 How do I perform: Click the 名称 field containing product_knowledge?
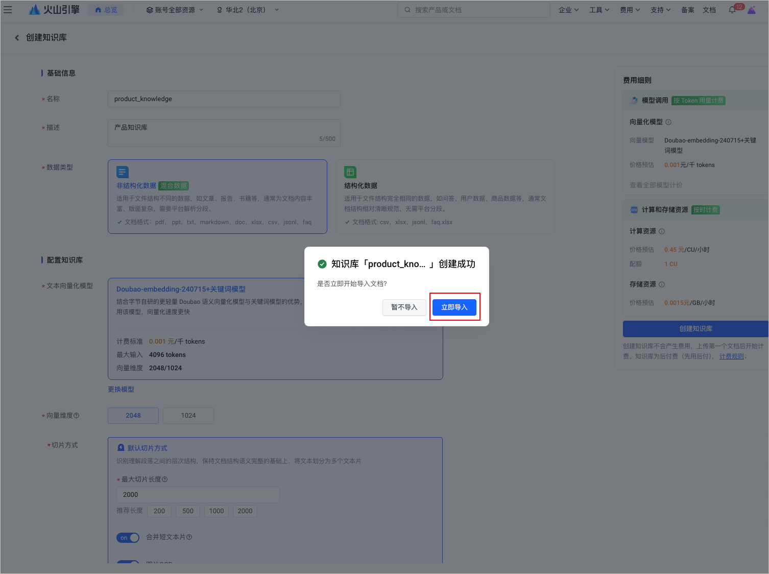pyautogui.click(x=224, y=99)
